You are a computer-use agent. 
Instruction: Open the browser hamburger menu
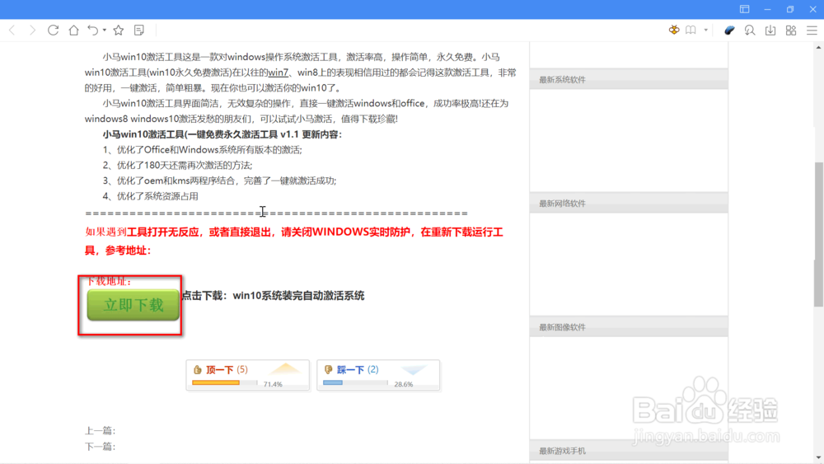click(x=812, y=30)
